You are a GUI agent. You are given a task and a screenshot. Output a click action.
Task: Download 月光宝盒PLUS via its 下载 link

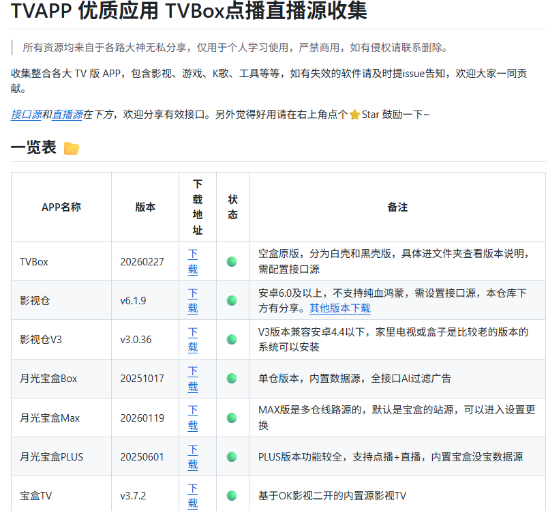coord(193,456)
